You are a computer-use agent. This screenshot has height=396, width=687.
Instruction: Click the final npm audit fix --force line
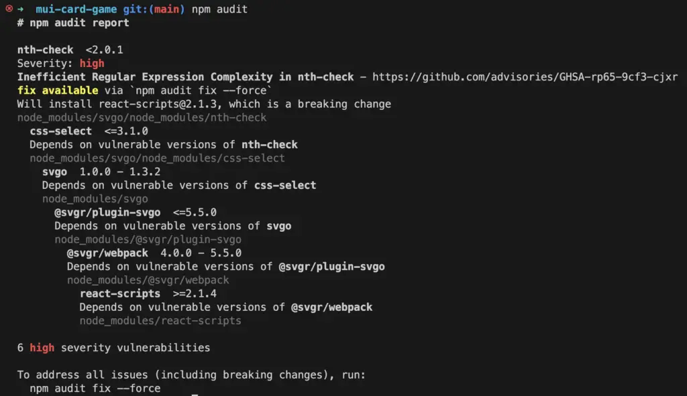[x=95, y=389]
